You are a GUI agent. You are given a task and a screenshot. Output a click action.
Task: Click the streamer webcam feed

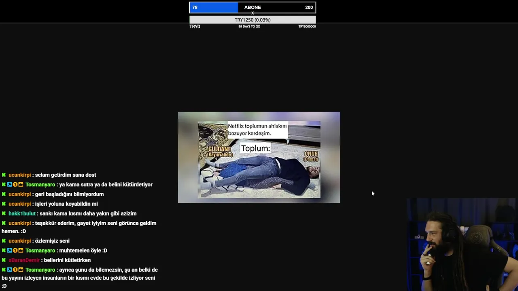pos(462,245)
